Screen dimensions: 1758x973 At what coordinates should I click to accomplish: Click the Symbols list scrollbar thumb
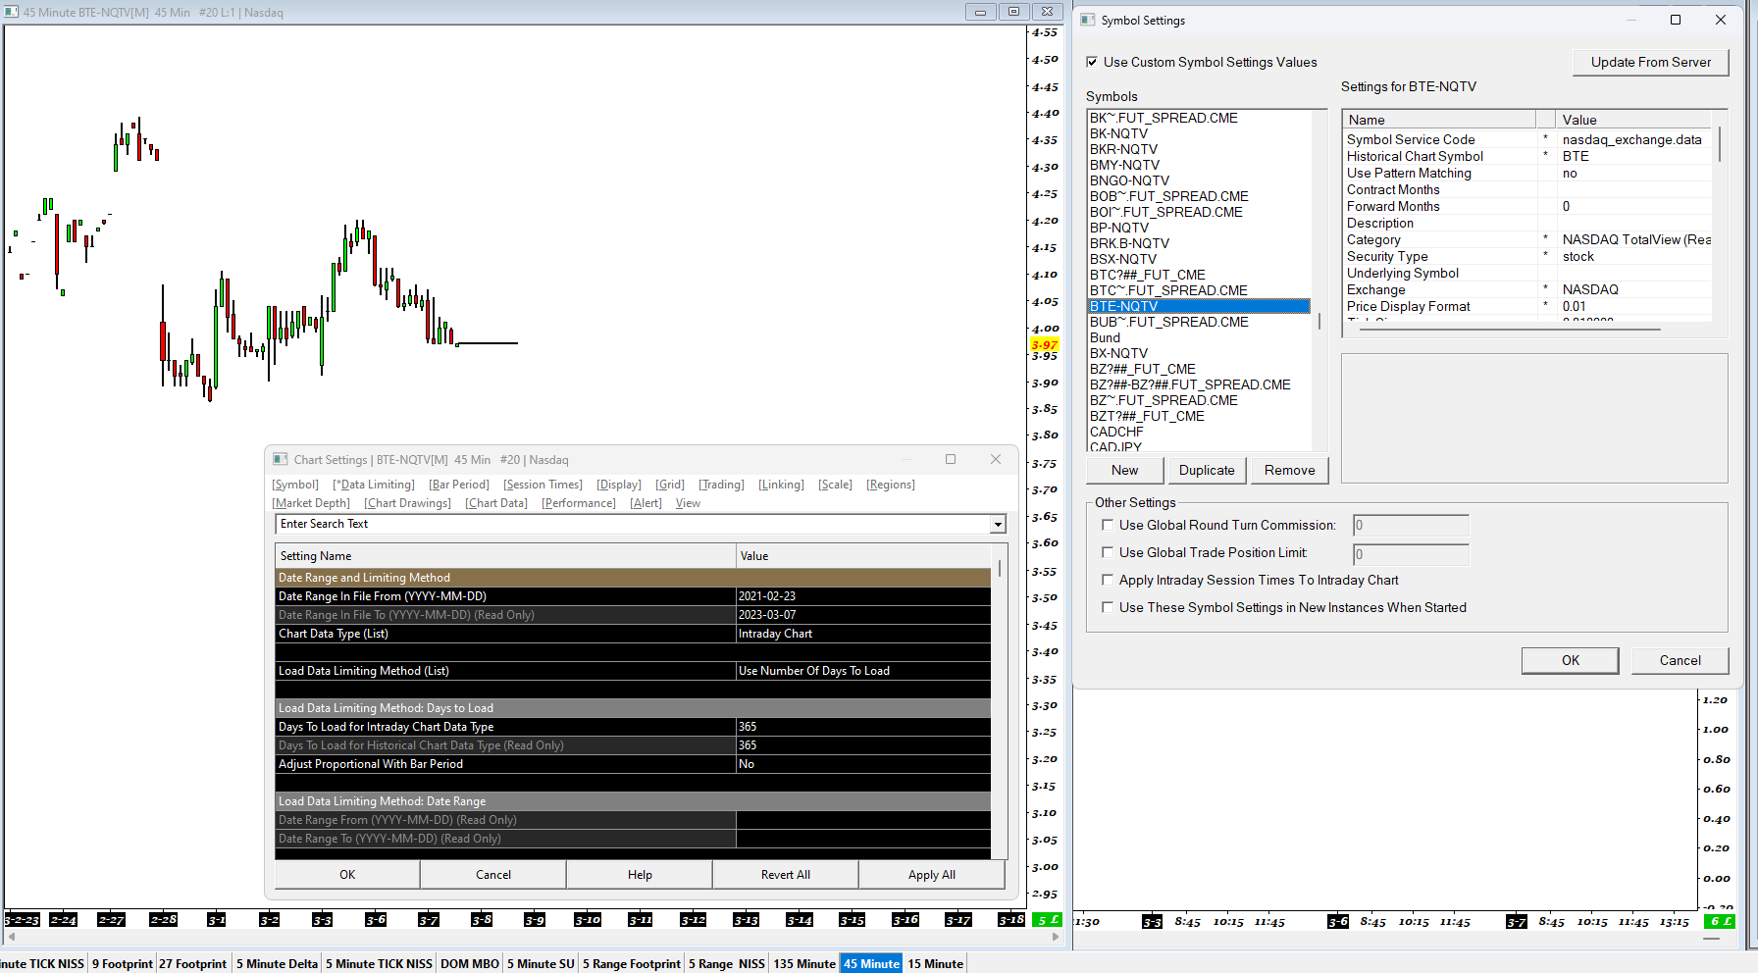(1319, 322)
